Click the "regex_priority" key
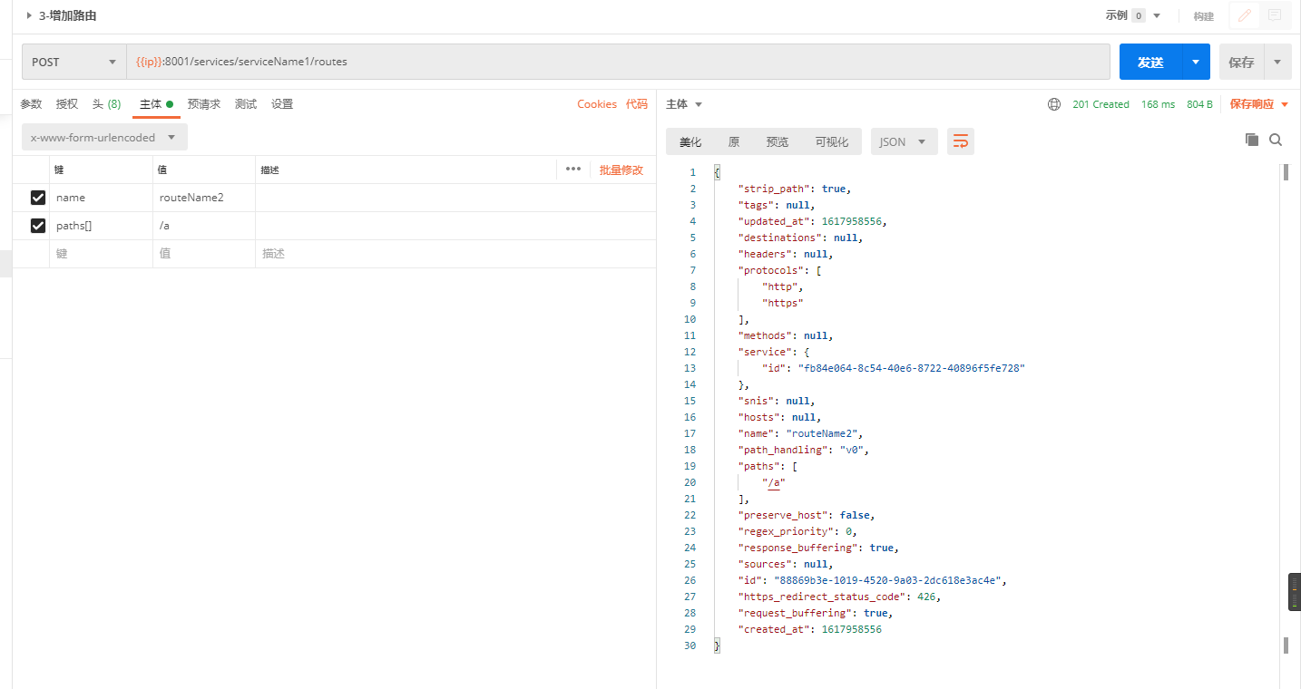This screenshot has height=689, width=1301. [x=786, y=531]
